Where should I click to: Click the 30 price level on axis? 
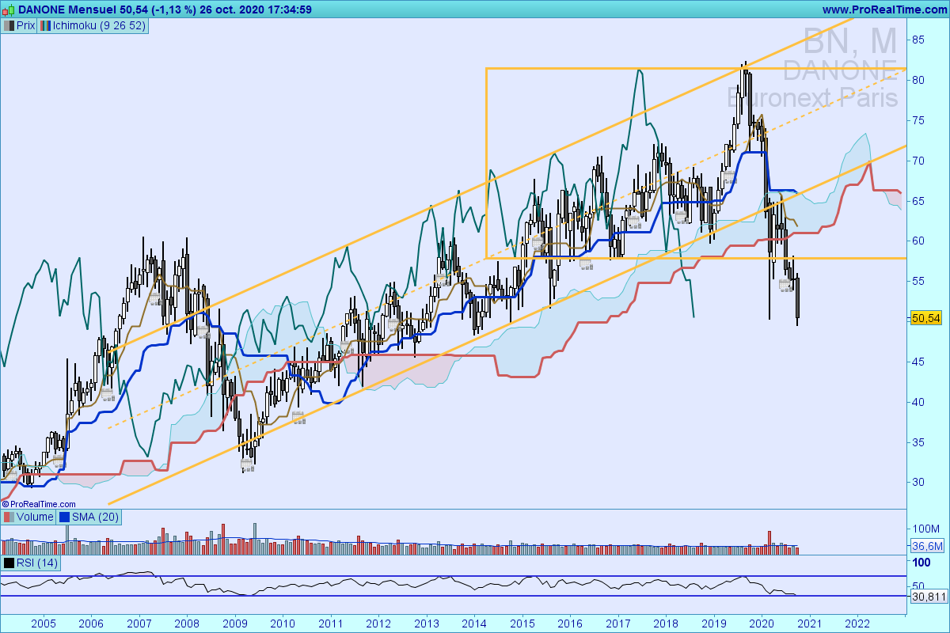[918, 482]
